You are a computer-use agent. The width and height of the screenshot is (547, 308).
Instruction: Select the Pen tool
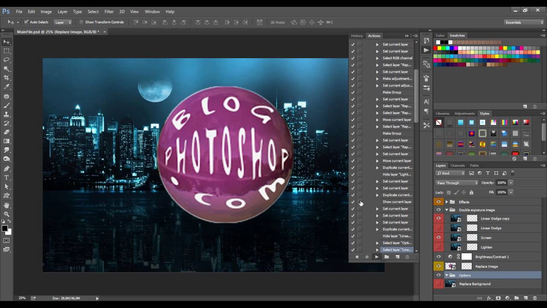(x=7, y=169)
